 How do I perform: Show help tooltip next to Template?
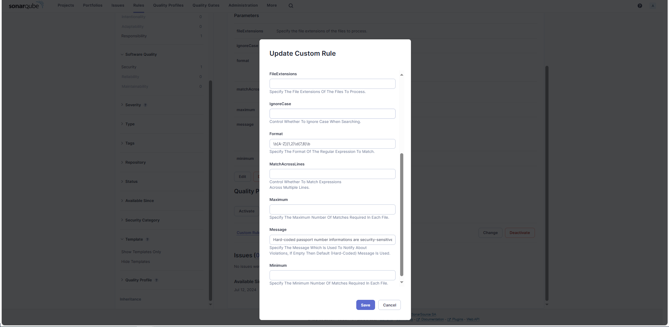coord(147,240)
